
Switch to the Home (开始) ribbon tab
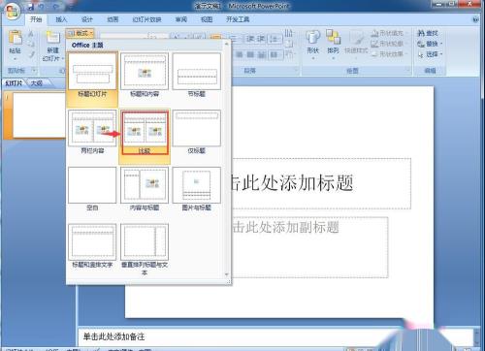36,19
